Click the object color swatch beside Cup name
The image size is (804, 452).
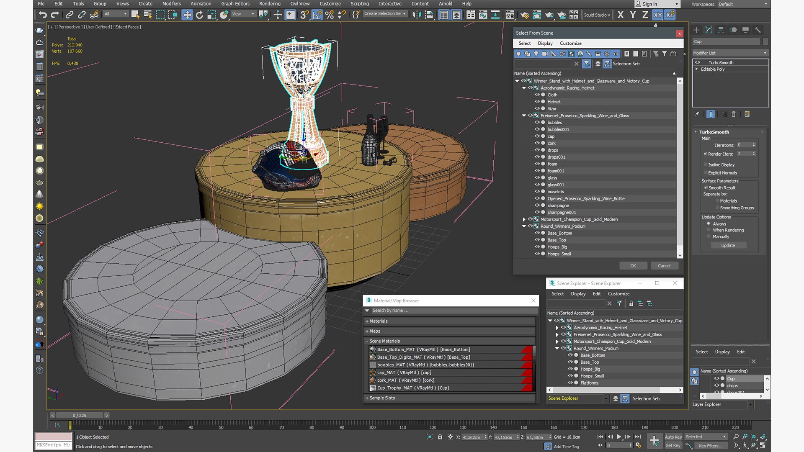(x=765, y=41)
